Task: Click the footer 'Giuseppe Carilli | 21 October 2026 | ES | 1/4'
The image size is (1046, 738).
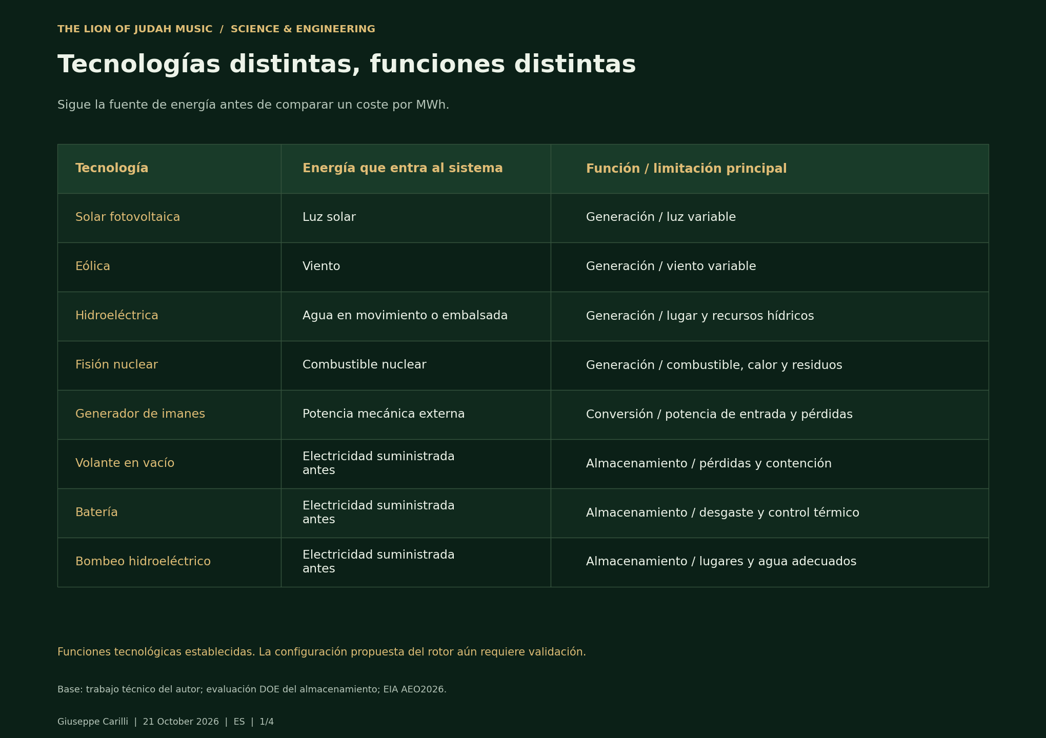Action: 166,722
